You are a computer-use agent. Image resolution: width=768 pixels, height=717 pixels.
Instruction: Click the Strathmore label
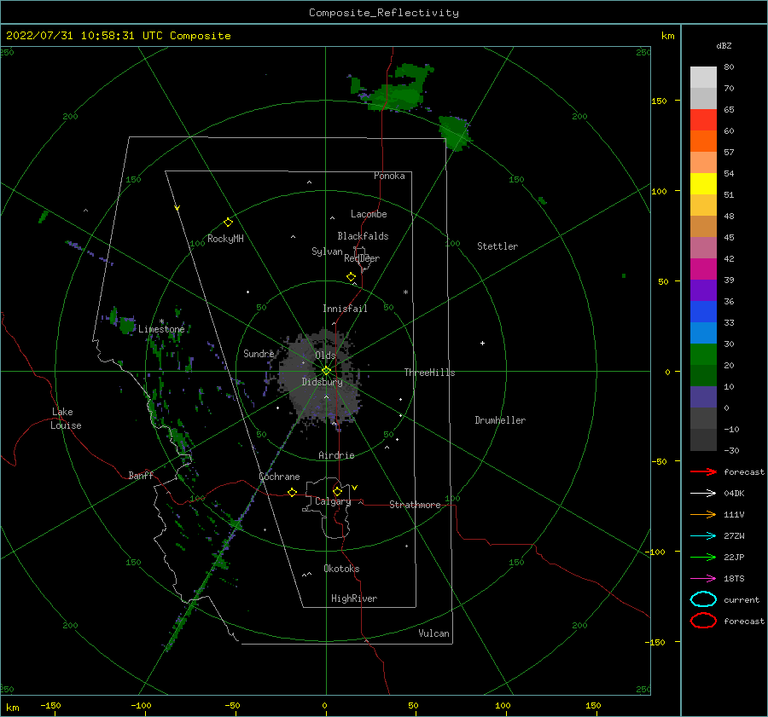(415, 505)
